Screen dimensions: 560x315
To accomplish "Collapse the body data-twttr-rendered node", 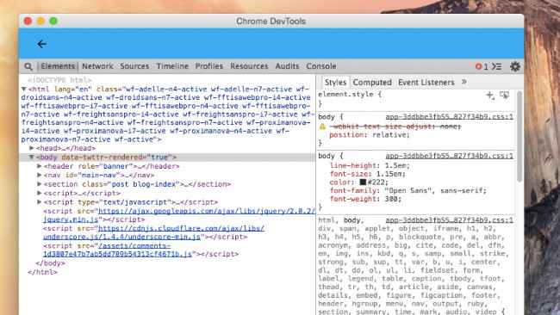I will point(31,157).
